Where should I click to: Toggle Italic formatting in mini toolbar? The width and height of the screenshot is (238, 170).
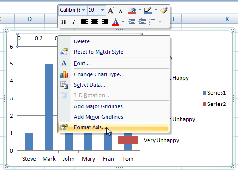74,22
